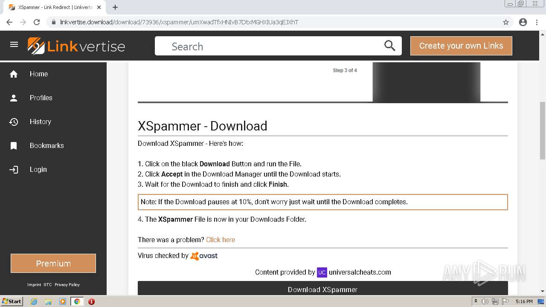Open File Explorer from the taskbar

pyautogui.click(x=48, y=301)
